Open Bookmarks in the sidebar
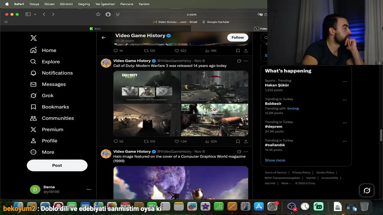Viewport: 383px width, 215px height. click(x=50, y=107)
